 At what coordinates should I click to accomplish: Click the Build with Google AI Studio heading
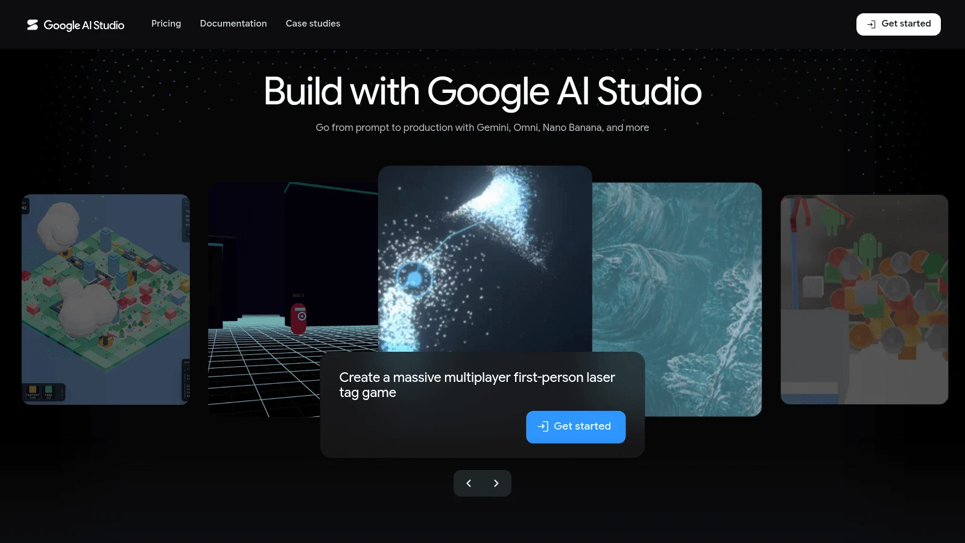pos(482,92)
